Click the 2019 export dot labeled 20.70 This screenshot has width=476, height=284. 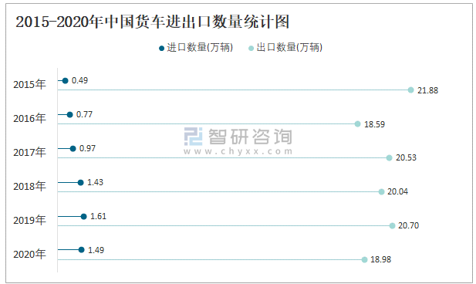pos(392,225)
